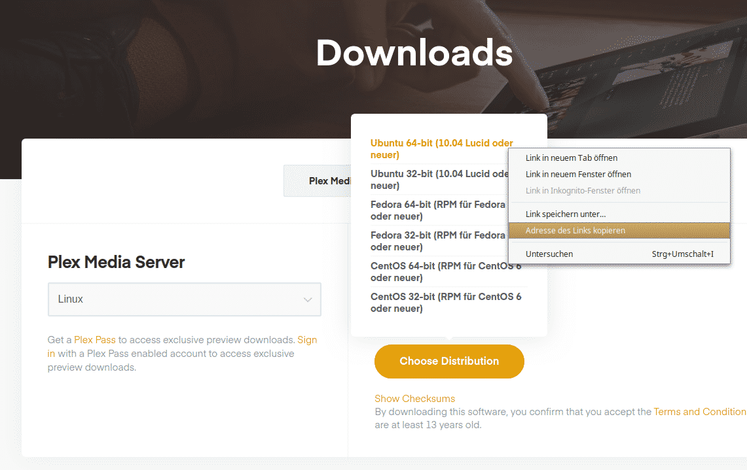The width and height of the screenshot is (747, 470).
Task: Open the Plex Pass link
Action: point(94,340)
